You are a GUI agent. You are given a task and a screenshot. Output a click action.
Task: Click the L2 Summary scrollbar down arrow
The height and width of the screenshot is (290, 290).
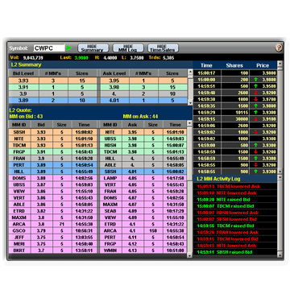[x=190, y=102]
